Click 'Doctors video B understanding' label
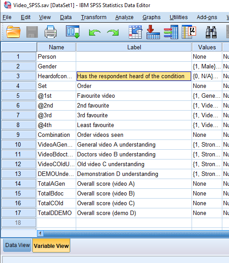 click(134, 154)
